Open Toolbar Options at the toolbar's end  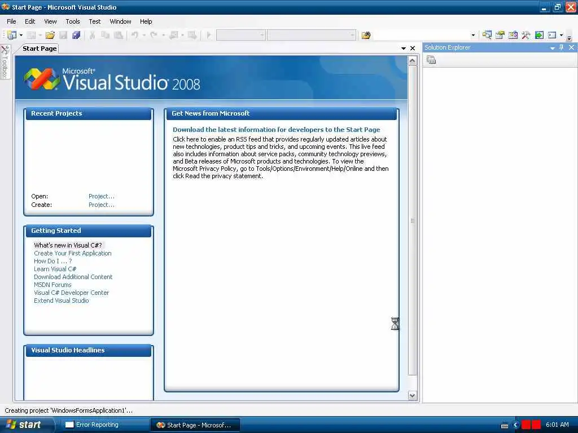(x=569, y=37)
